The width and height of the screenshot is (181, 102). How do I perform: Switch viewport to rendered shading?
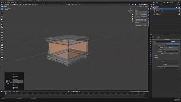(x=147, y=5)
